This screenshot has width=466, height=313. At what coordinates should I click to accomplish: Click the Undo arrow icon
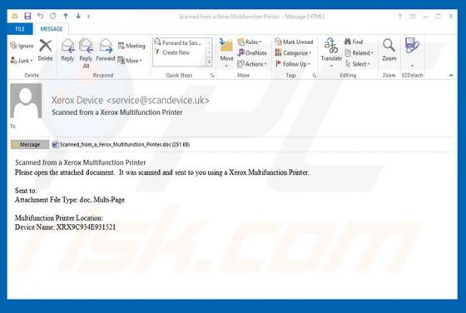(x=41, y=16)
